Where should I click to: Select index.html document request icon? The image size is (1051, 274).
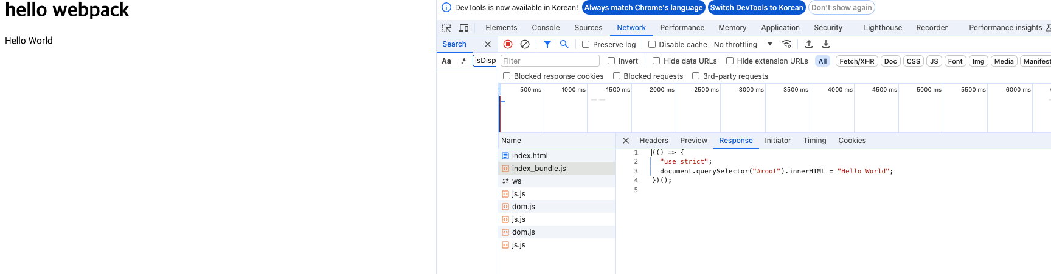(505, 156)
